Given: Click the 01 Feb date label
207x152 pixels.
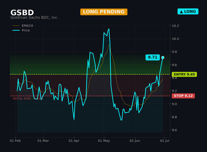Looking at the screenshot, I should pos(15,141).
